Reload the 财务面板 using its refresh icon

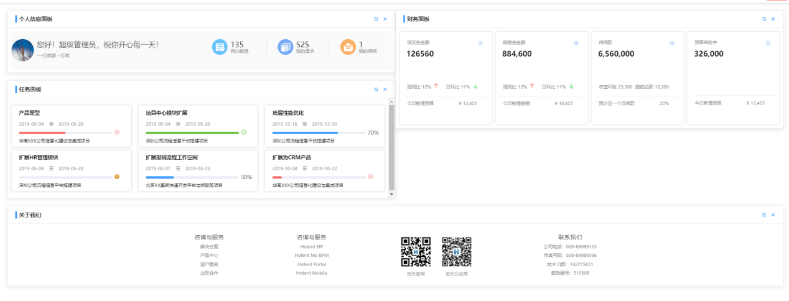click(764, 19)
